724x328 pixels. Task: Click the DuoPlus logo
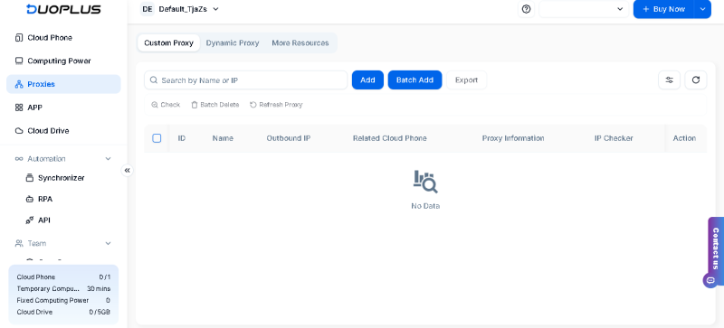coord(63,9)
